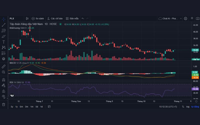
Task: Expand the Chat AI layout dropdown
Action: [x=169, y=18]
